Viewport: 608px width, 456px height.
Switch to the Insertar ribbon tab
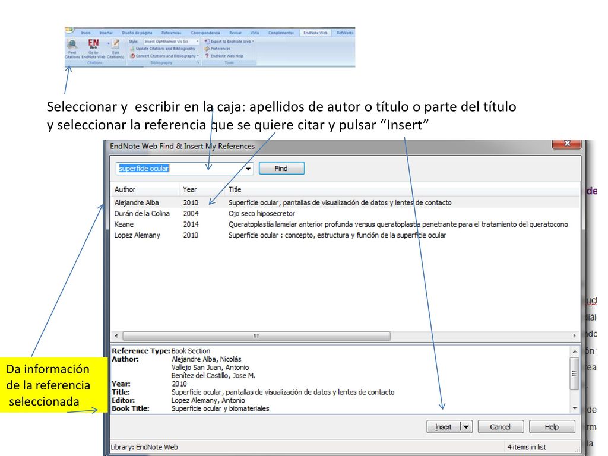click(x=106, y=33)
